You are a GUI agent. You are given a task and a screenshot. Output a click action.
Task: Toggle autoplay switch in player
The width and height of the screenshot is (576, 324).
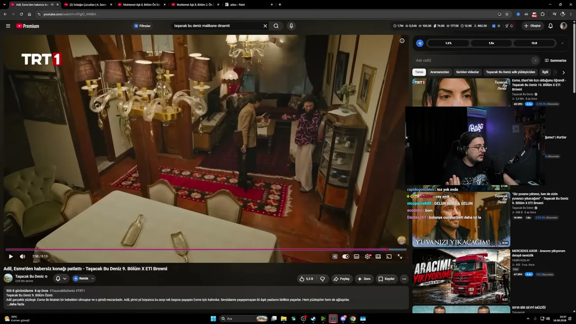tap(346, 256)
